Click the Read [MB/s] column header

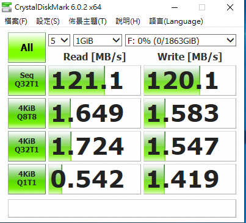click(95, 57)
